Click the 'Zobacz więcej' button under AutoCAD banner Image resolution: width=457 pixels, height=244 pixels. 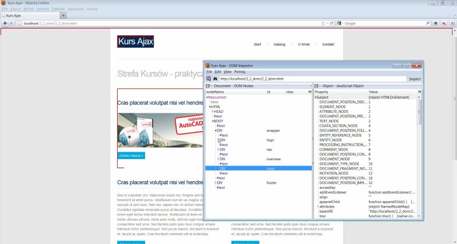point(131,154)
